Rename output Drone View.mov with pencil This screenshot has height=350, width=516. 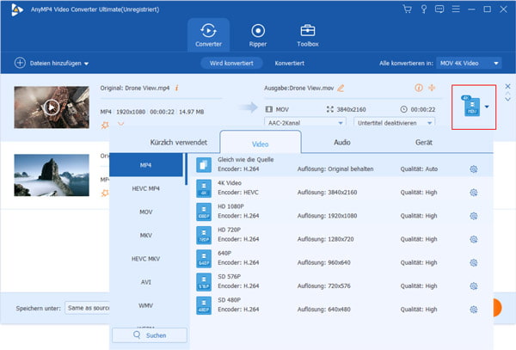tap(341, 89)
